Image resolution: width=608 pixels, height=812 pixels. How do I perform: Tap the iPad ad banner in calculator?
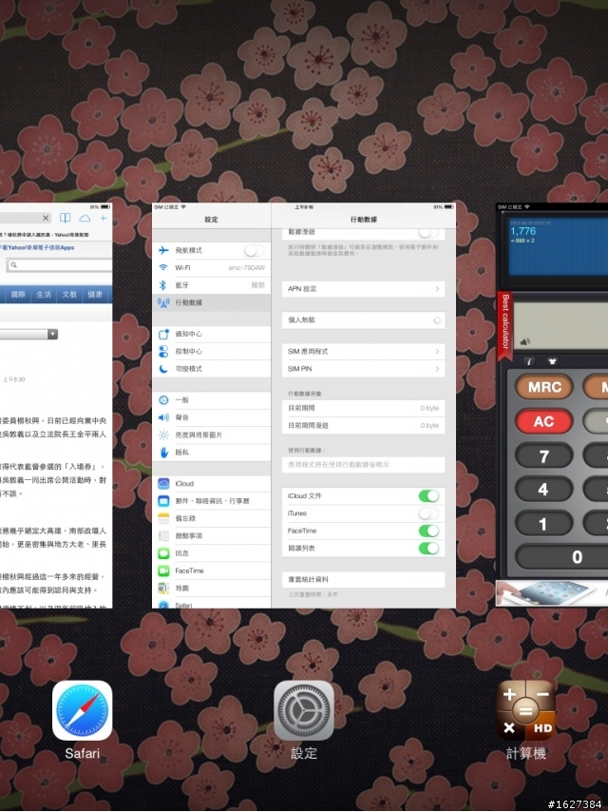[x=552, y=593]
